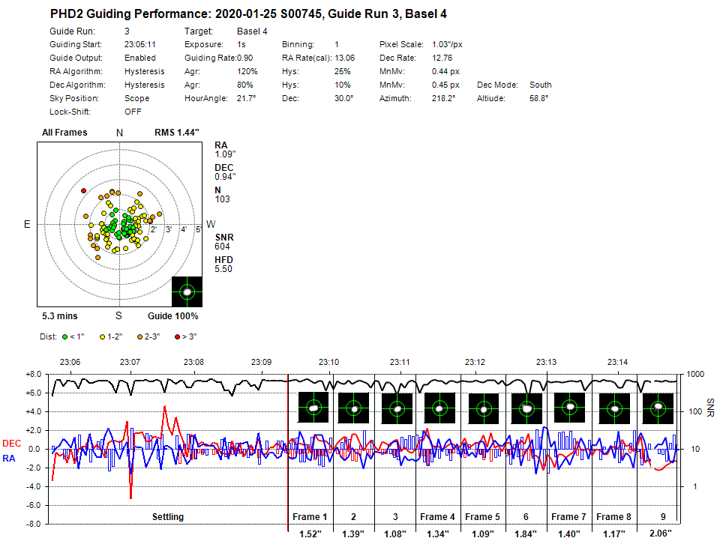Screen dimensions: 720x550
Task: Click the 'All Frames' heading
Action: pos(64,133)
